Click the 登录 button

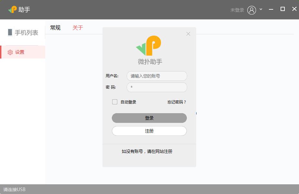click(x=149, y=118)
